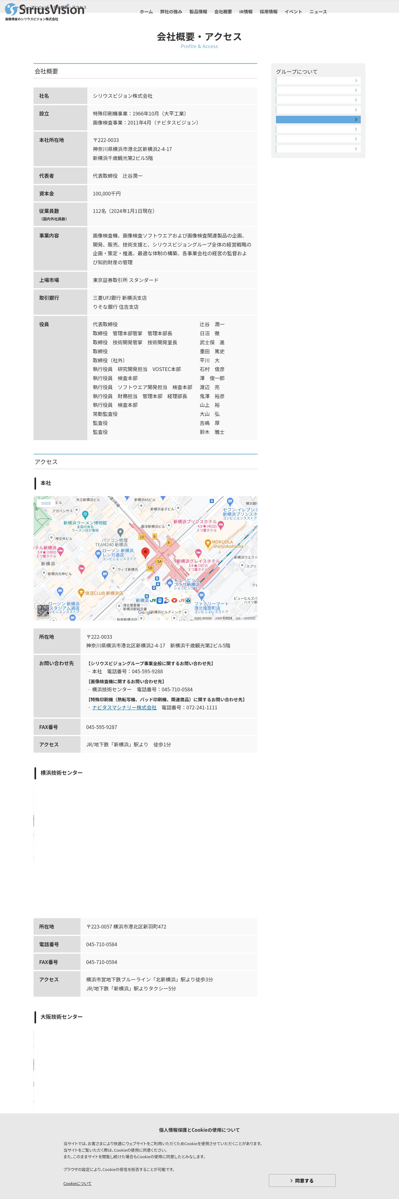Click 045-595-9287 FAX number

[102, 727]
